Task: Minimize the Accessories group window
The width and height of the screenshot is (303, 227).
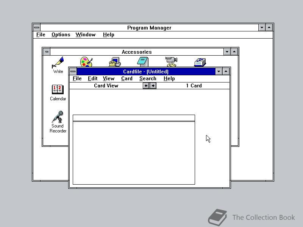Action: (x=227, y=52)
